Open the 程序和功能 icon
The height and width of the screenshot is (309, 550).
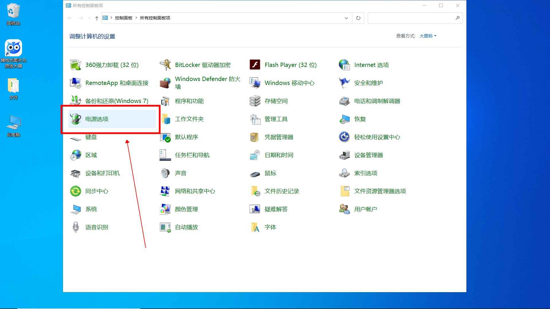165,101
